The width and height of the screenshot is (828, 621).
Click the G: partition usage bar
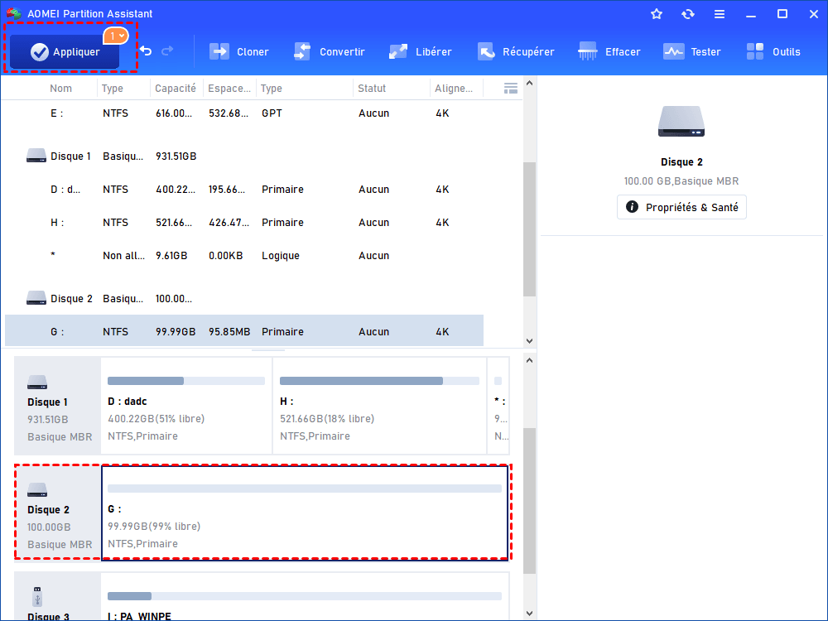pyautogui.click(x=305, y=489)
